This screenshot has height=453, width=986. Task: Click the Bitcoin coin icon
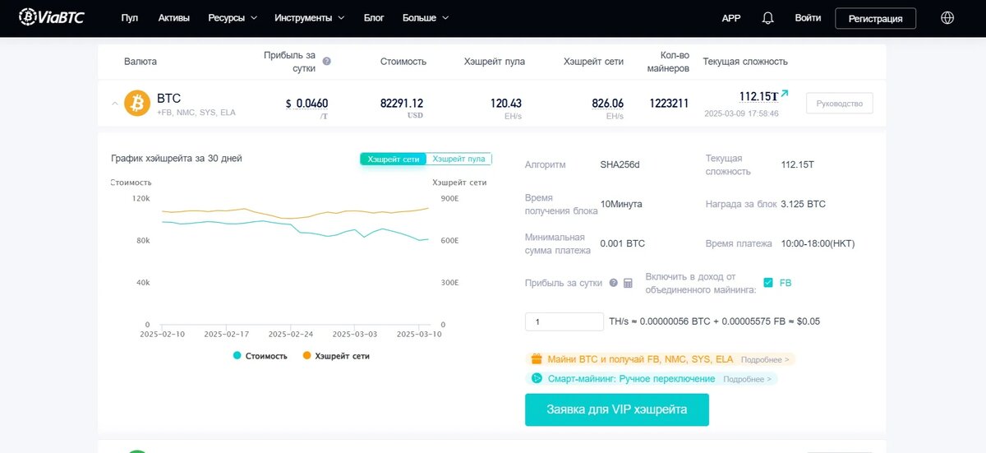point(137,104)
